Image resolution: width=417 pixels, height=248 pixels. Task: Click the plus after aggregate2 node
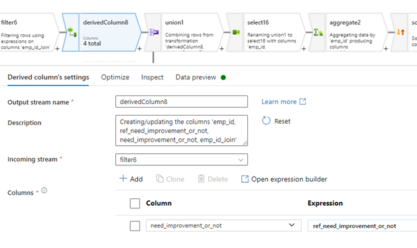tap(385, 48)
